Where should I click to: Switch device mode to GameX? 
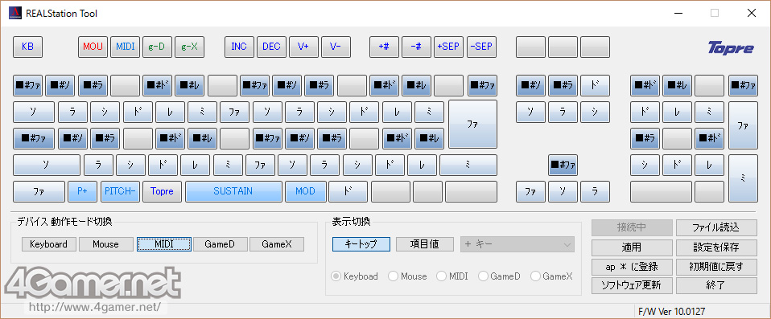(x=277, y=244)
